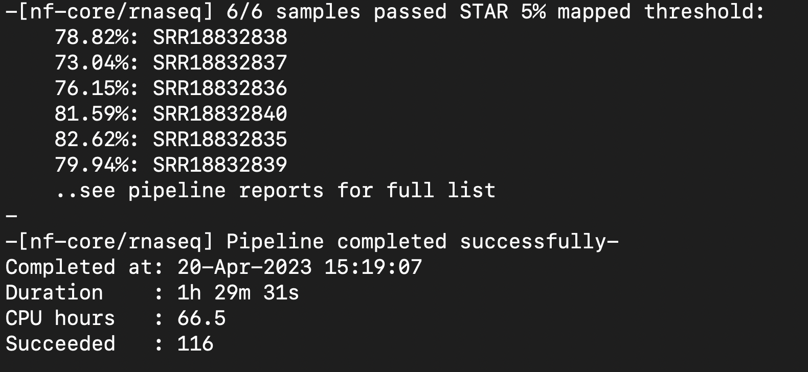Click the SRR18832839 sample ID
The height and width of the screenshot is (372, 808).
(x=220, y=165)
